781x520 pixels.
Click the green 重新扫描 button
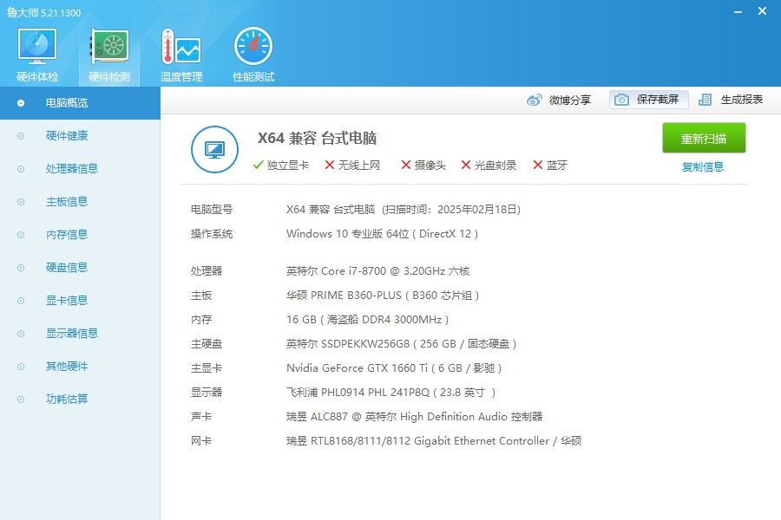(x=704, y=138)
